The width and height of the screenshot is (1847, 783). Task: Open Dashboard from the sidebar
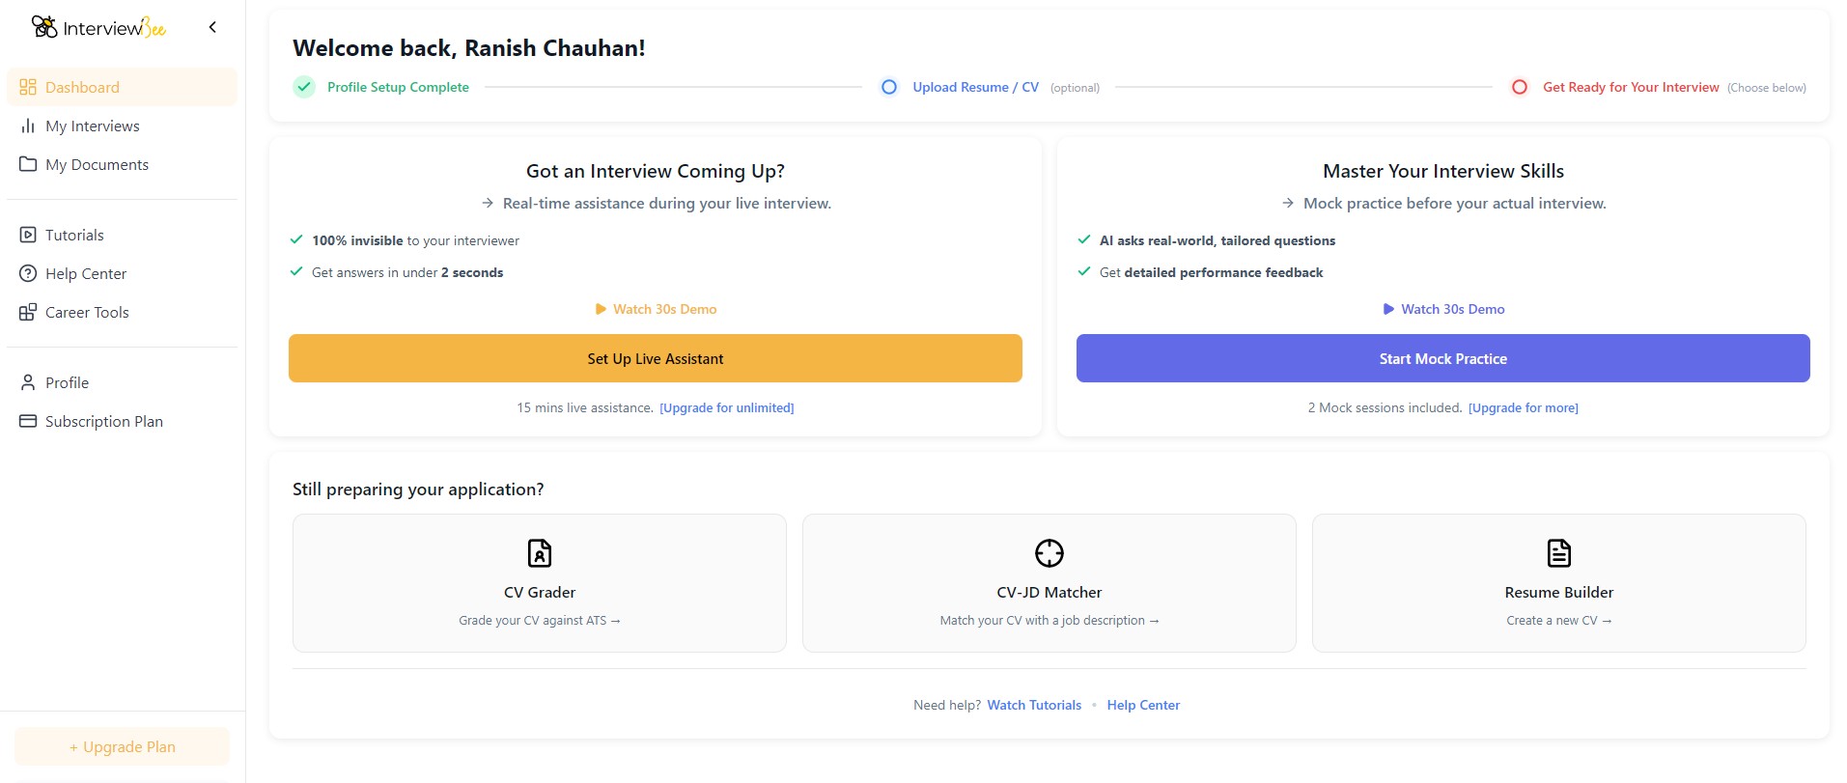tap(122, 87)
